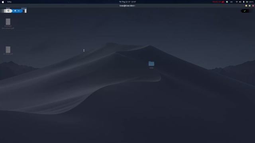
Task: Switch the 'en' keyboard input language
Action: pos(231,2)
